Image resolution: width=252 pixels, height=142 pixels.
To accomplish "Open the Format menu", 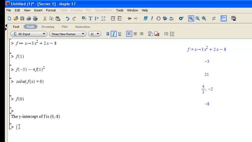I will (51, 10).
